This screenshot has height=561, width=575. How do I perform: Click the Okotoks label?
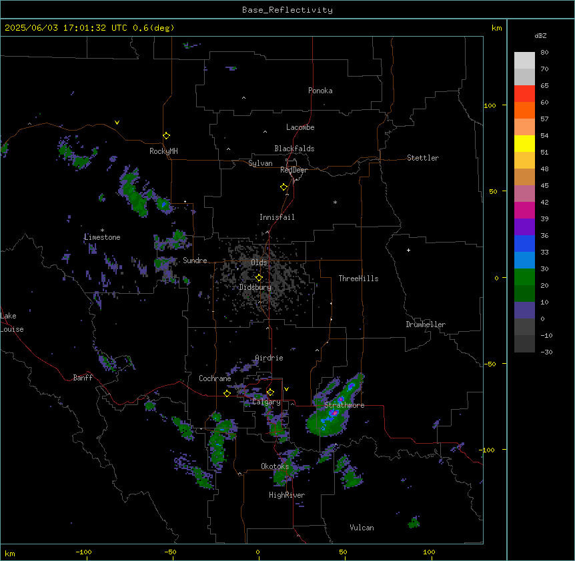click(275, 466)
